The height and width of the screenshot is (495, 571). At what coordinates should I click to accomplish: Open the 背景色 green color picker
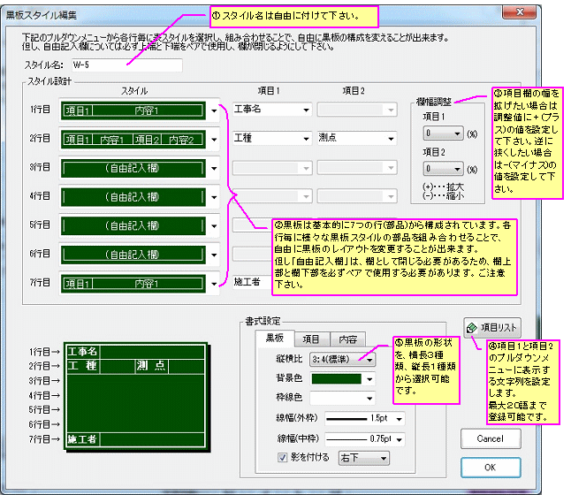click(x=342, y=379)
